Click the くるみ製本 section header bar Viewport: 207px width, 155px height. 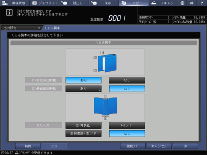pyautogui.click(x=104, y=43)
